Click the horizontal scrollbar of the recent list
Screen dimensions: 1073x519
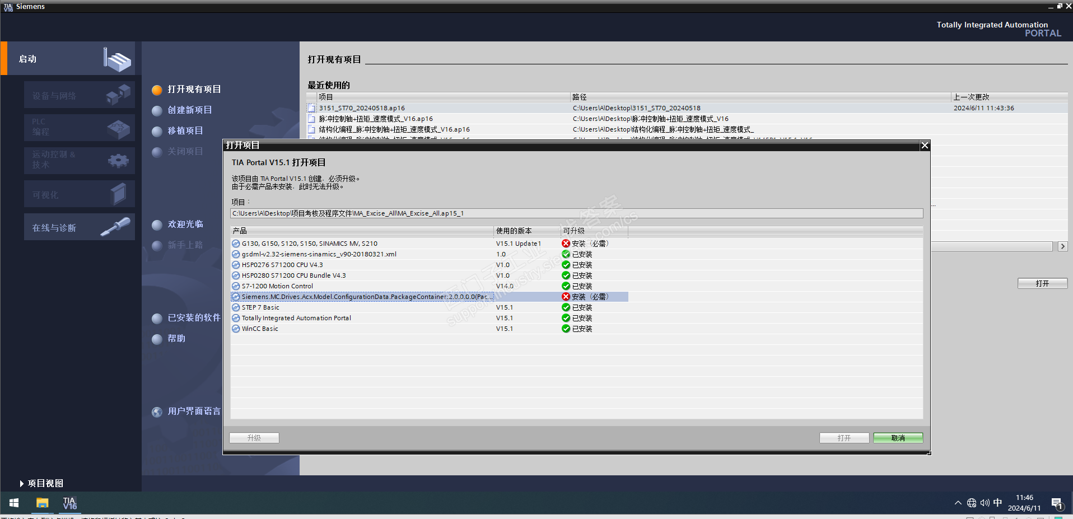point(992,246)
